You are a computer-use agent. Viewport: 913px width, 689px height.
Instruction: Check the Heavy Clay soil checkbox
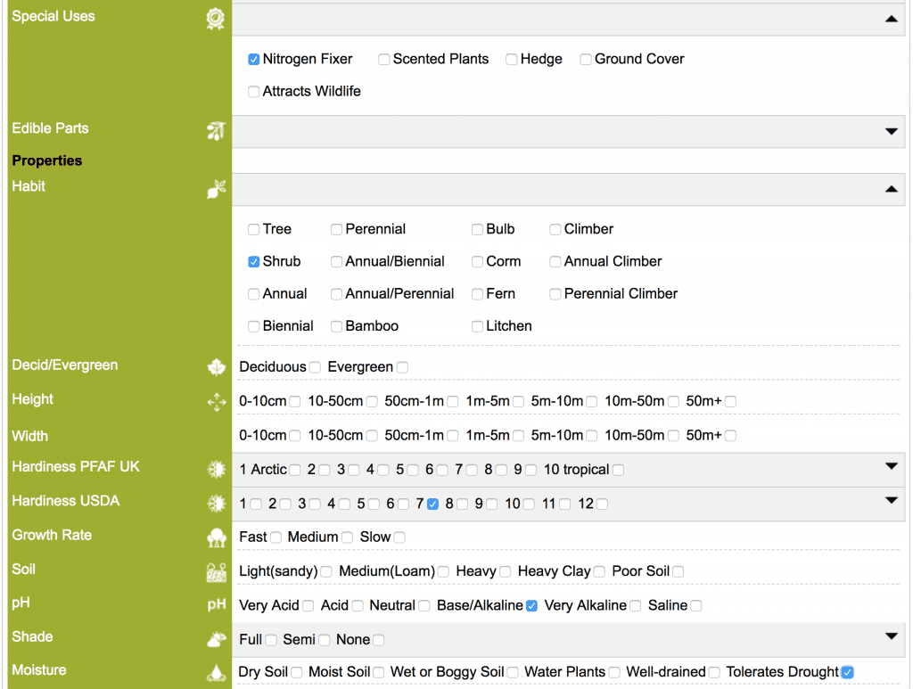pyautogui.click(x=599, y=571)
